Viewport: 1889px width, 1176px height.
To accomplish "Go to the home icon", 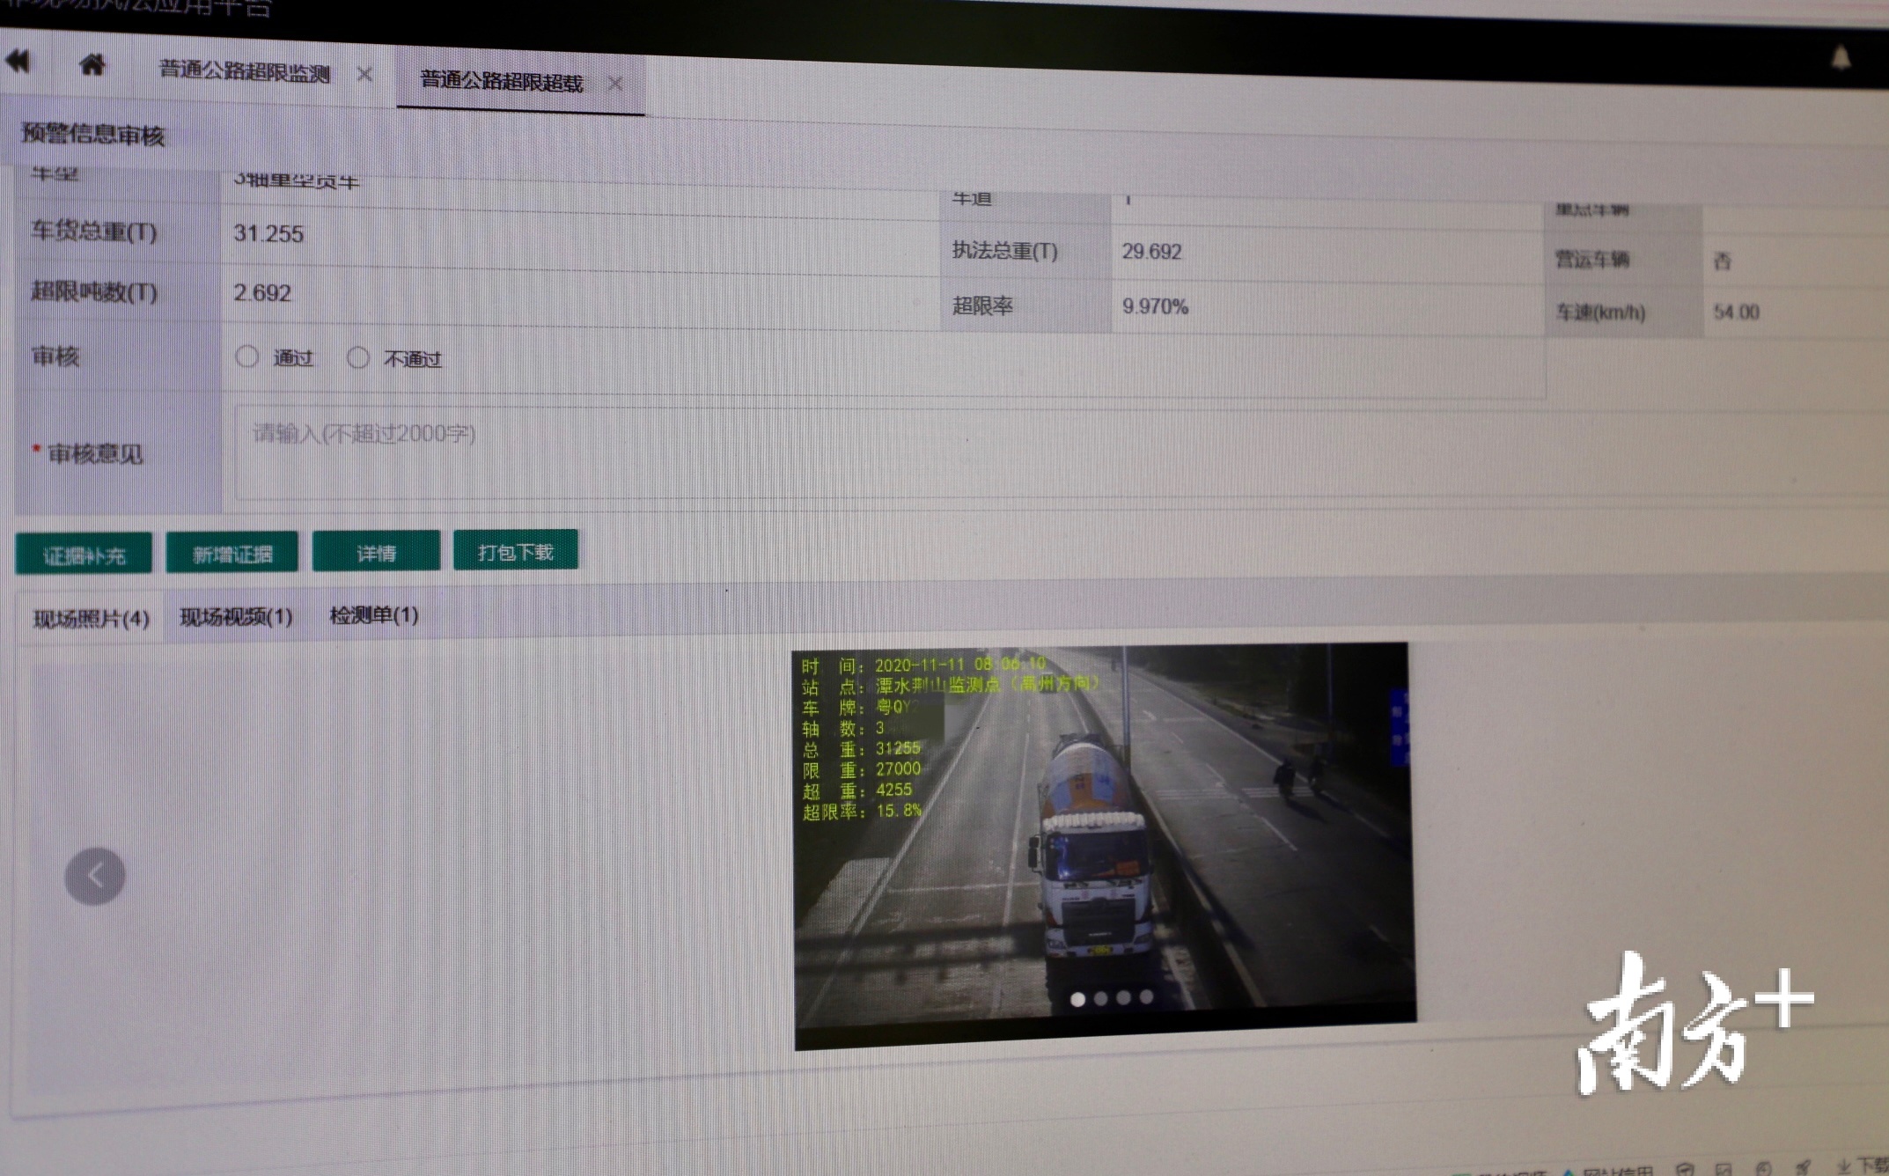I will [92, 64].
